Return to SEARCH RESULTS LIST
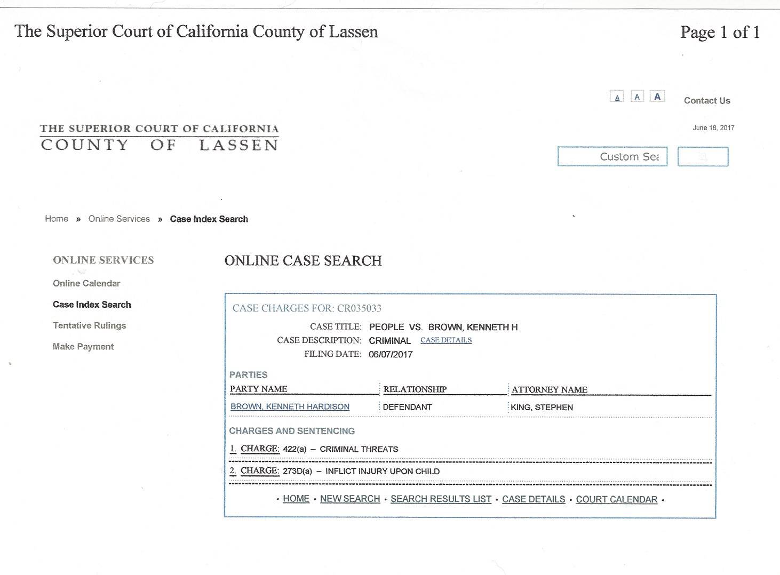Viewport: 780px width, 575px height. pyautogui.click(x=441, y=499)
